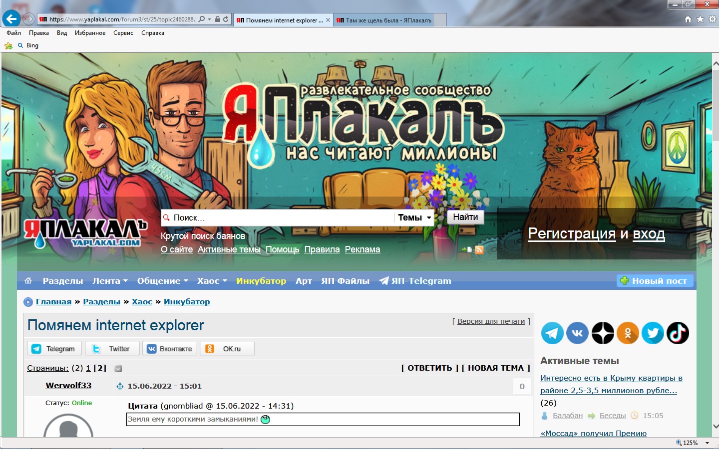Click the breadcrumb round arrow icon

[28, 302]
